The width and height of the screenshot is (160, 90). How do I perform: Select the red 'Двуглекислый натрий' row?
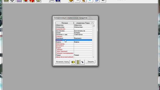74,57
